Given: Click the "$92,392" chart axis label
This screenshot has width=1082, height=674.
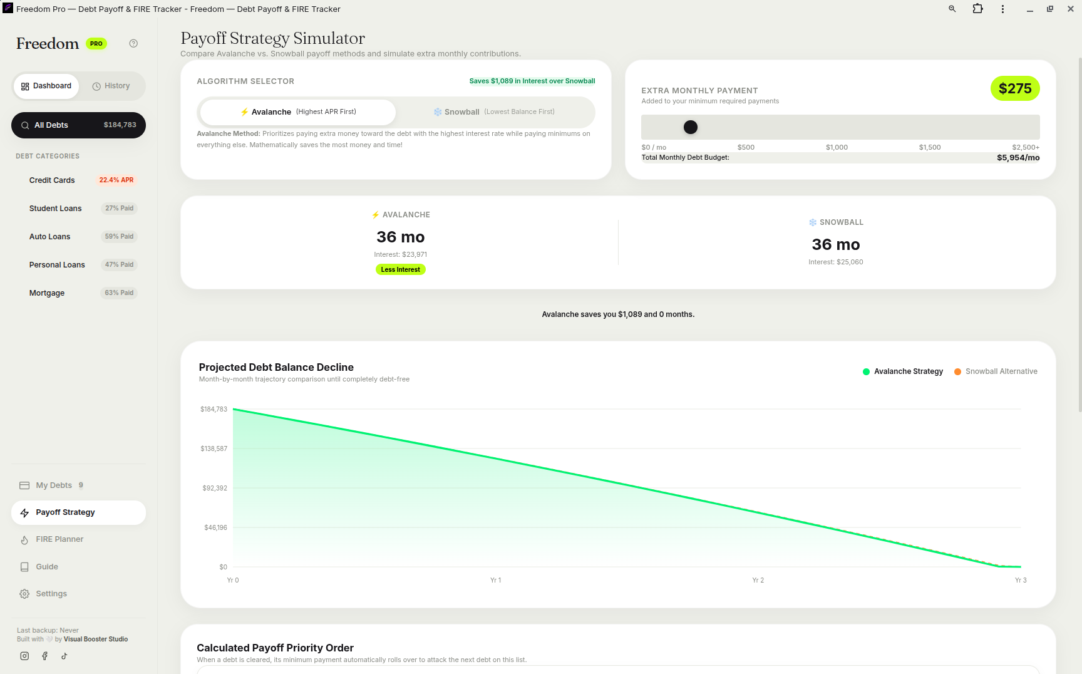Looking at the screenshot, I should pyautogui.click(x=215, y=488).
